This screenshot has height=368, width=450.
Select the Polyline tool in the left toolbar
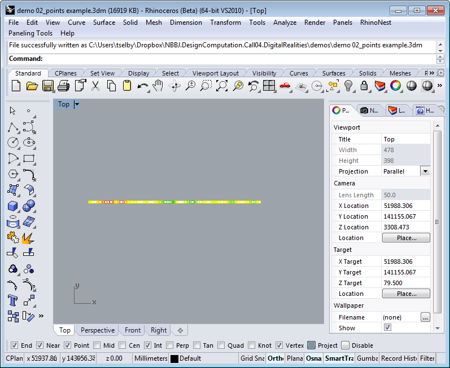[13, 127]
